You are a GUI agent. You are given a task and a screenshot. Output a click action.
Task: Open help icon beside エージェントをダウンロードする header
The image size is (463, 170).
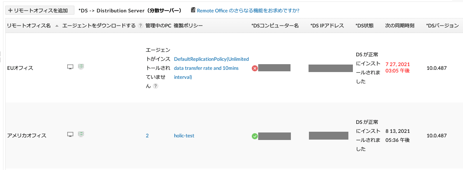tap(141, 26)
